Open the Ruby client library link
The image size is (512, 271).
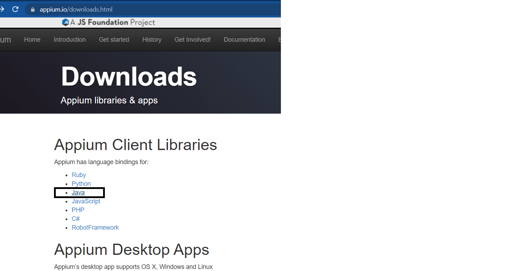pos(79,175)
